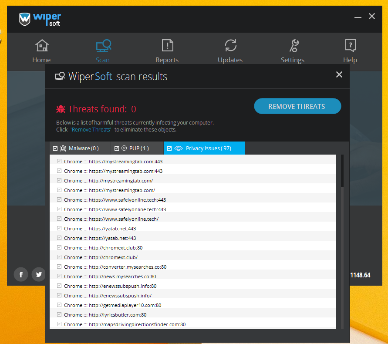Uncheck https://mystreamingtab.com/ entry checkbox
388x344 pixels.
point(59,190)
